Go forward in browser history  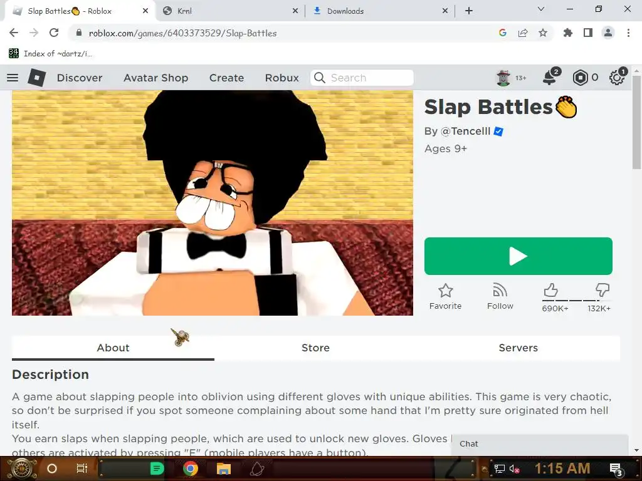click(x=34, y=33)
